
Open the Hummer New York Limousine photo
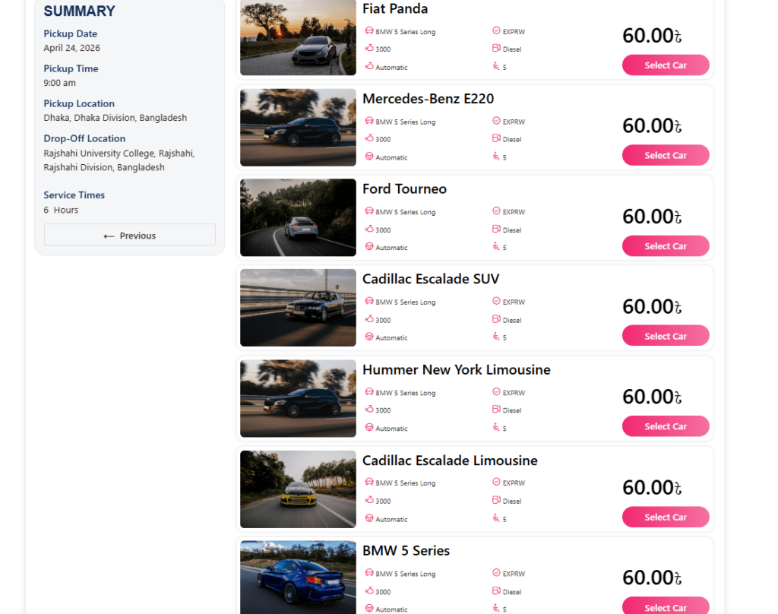[x=298, y=399]
